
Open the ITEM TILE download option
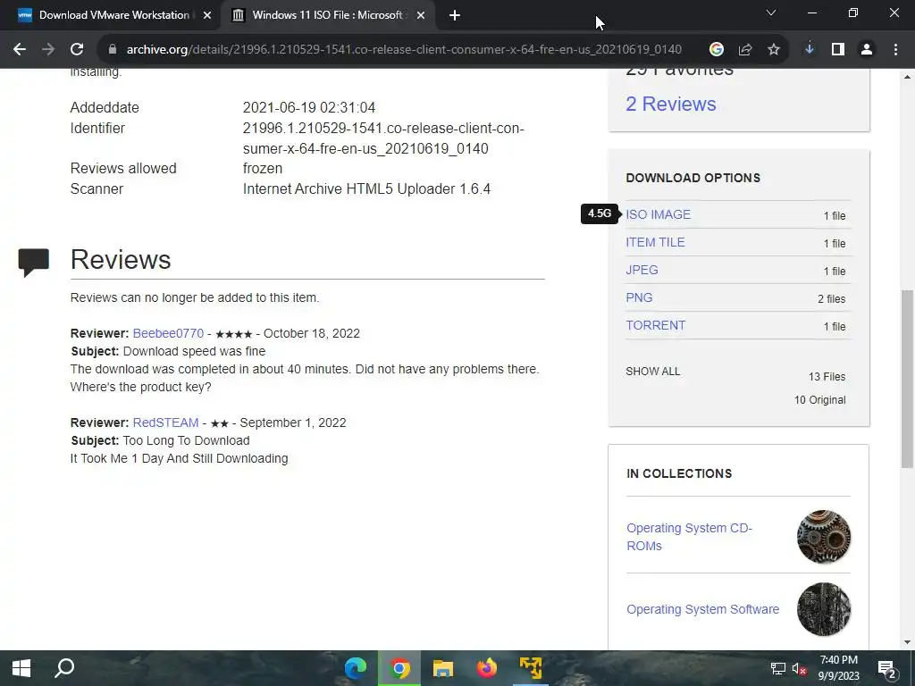tap(655, 242)
